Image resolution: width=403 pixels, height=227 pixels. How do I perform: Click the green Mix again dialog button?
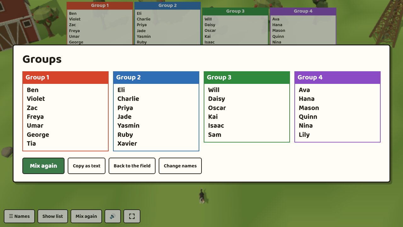tap(43, 166)
